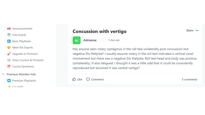Go to Free Events in sidebar
Viewport: 205px width, 115px height.
tap(19, 35)
